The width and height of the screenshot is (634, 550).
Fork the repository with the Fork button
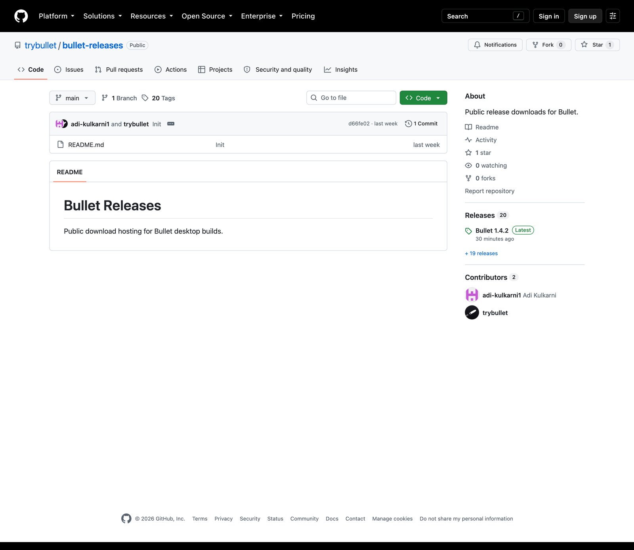pos(548,45)
